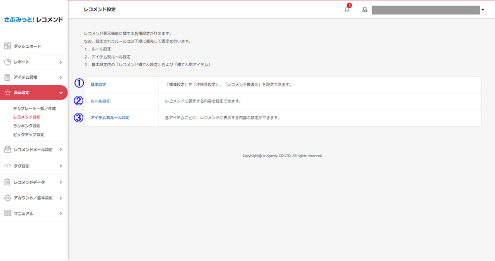
Task: Click the item management clipboard icon
Action: pyautogui.click(x=8, y=78)
